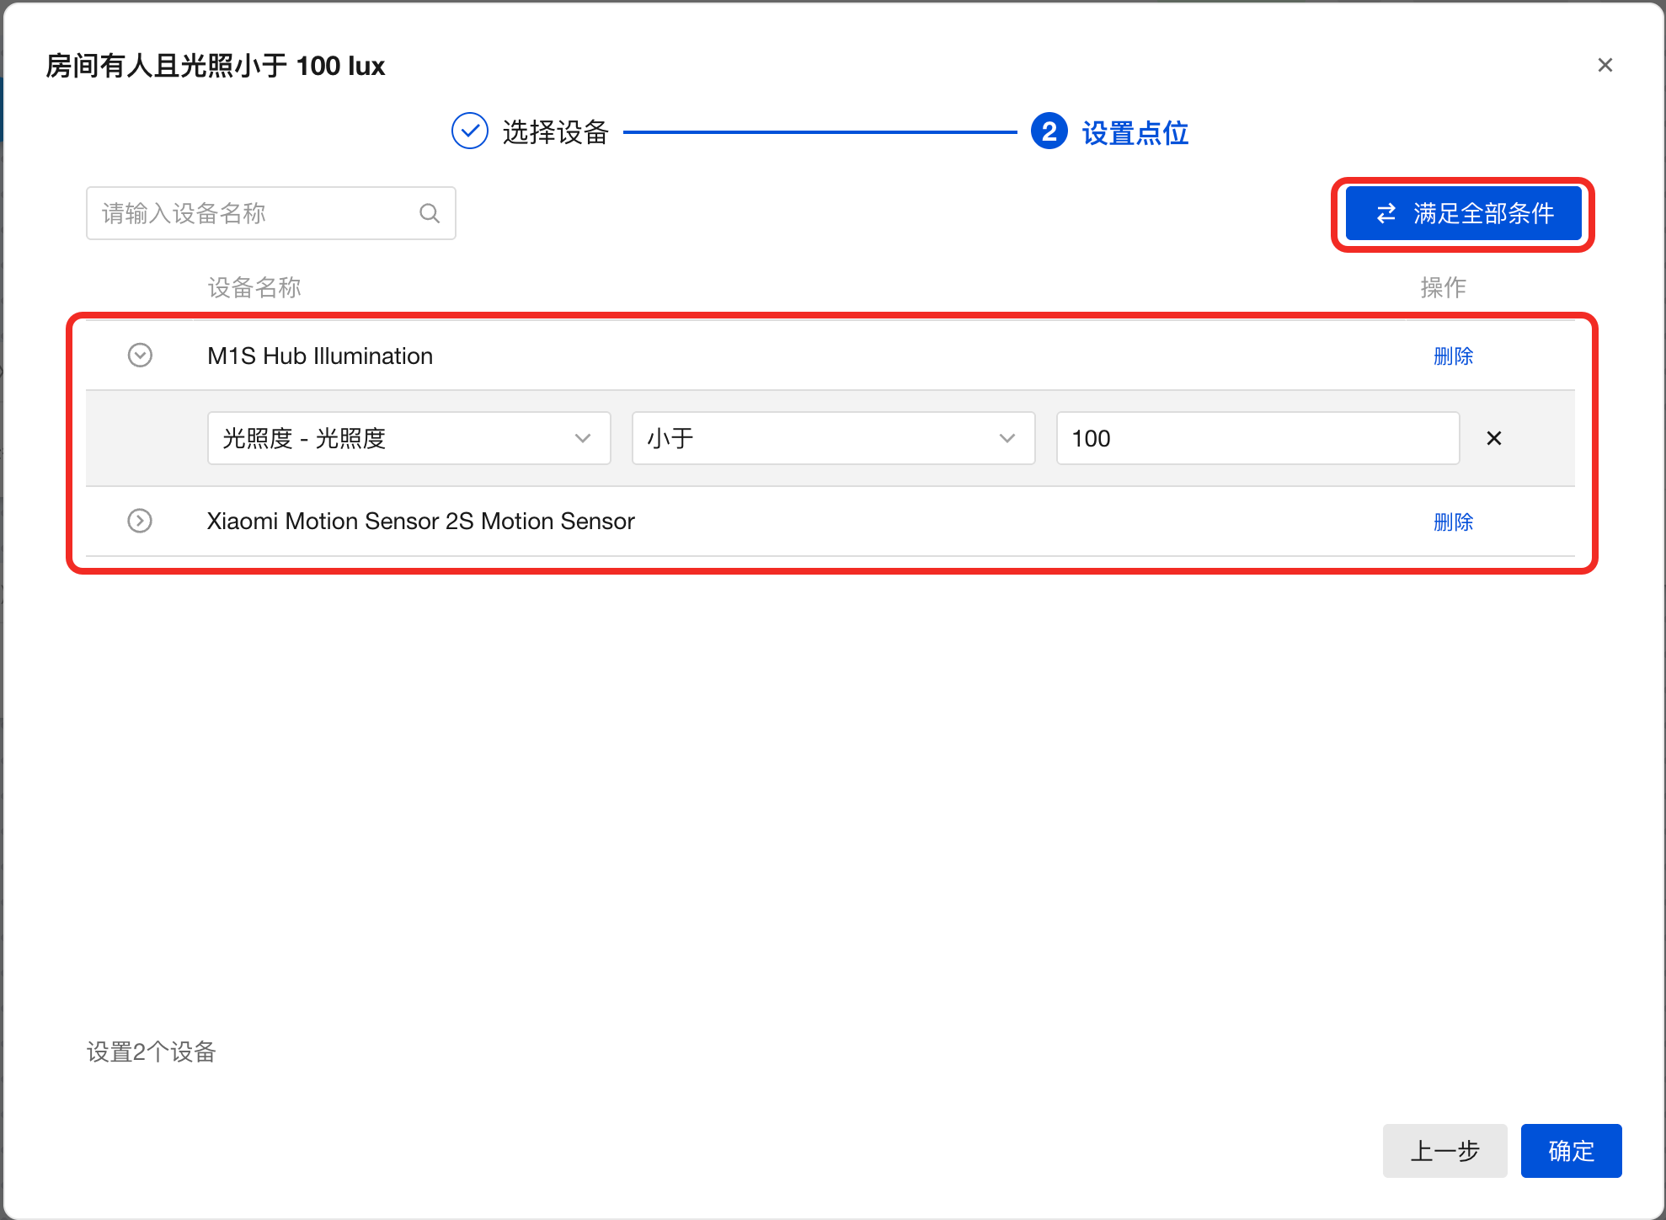The image size is (1666, 1220).
Task: Click the 上一步 button
Action: click(x=1444, y=1150)
